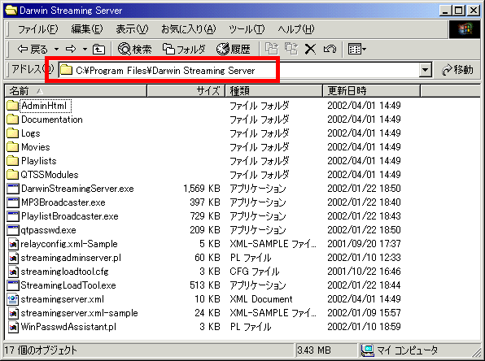
Task: Select the DarwinStreamingServer.exe application icon
Action: 13,189
